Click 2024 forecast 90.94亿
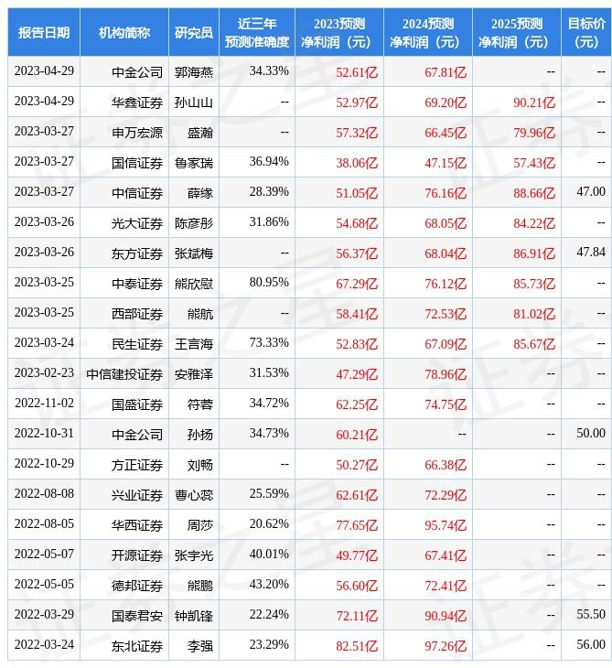The width and height of the screenshot is (612, 668). [x=446, y=617]
